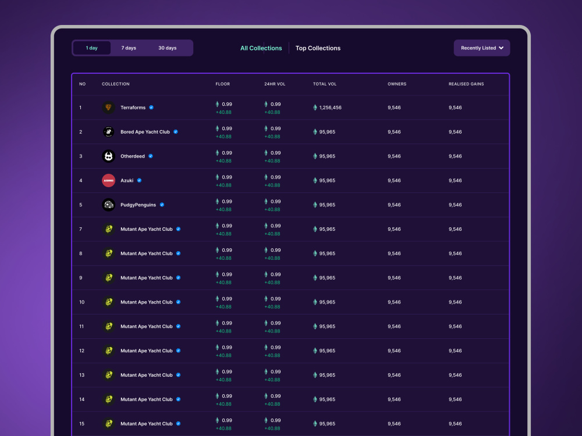Open the Top Collections tab

[318, 48]
